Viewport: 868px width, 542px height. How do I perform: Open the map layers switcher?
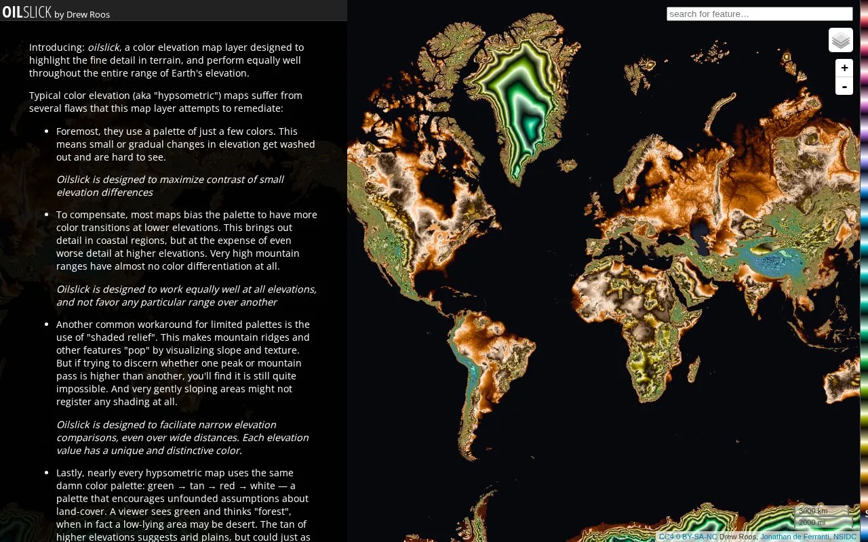coord(841,40)
